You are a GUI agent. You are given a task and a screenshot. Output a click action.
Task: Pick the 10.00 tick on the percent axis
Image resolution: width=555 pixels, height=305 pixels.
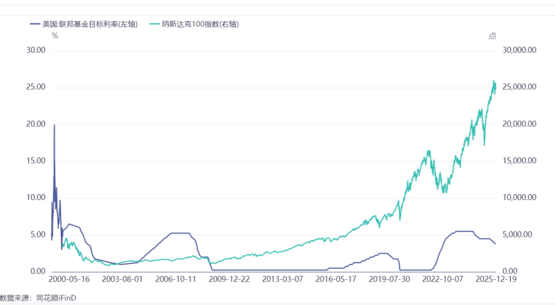coord(36,198)
